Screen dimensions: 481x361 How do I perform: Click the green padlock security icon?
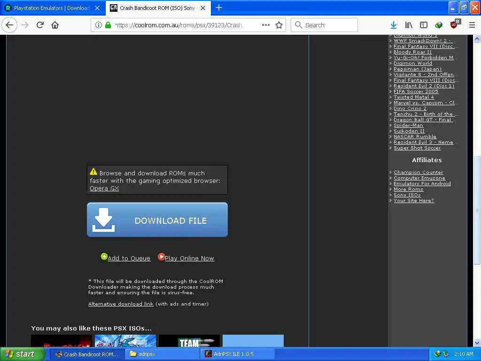(x=108, y=25)
